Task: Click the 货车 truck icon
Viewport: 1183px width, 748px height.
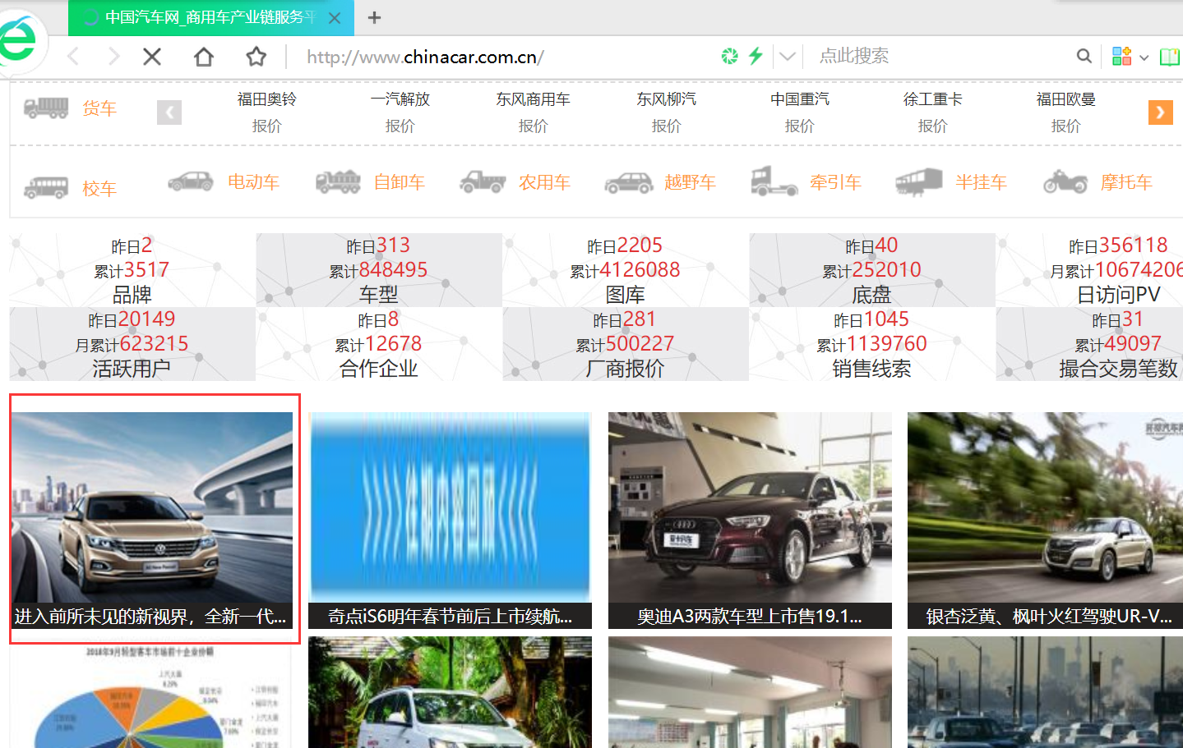Action: pyautogui.click(x=46, y=108)
